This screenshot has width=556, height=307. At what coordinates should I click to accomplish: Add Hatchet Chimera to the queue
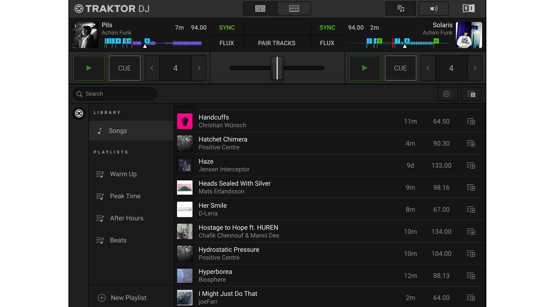click(x=471, y=143)
